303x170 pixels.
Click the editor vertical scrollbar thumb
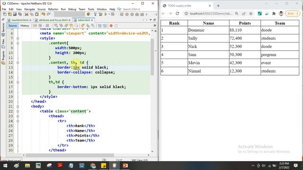(x=152, y=57)
